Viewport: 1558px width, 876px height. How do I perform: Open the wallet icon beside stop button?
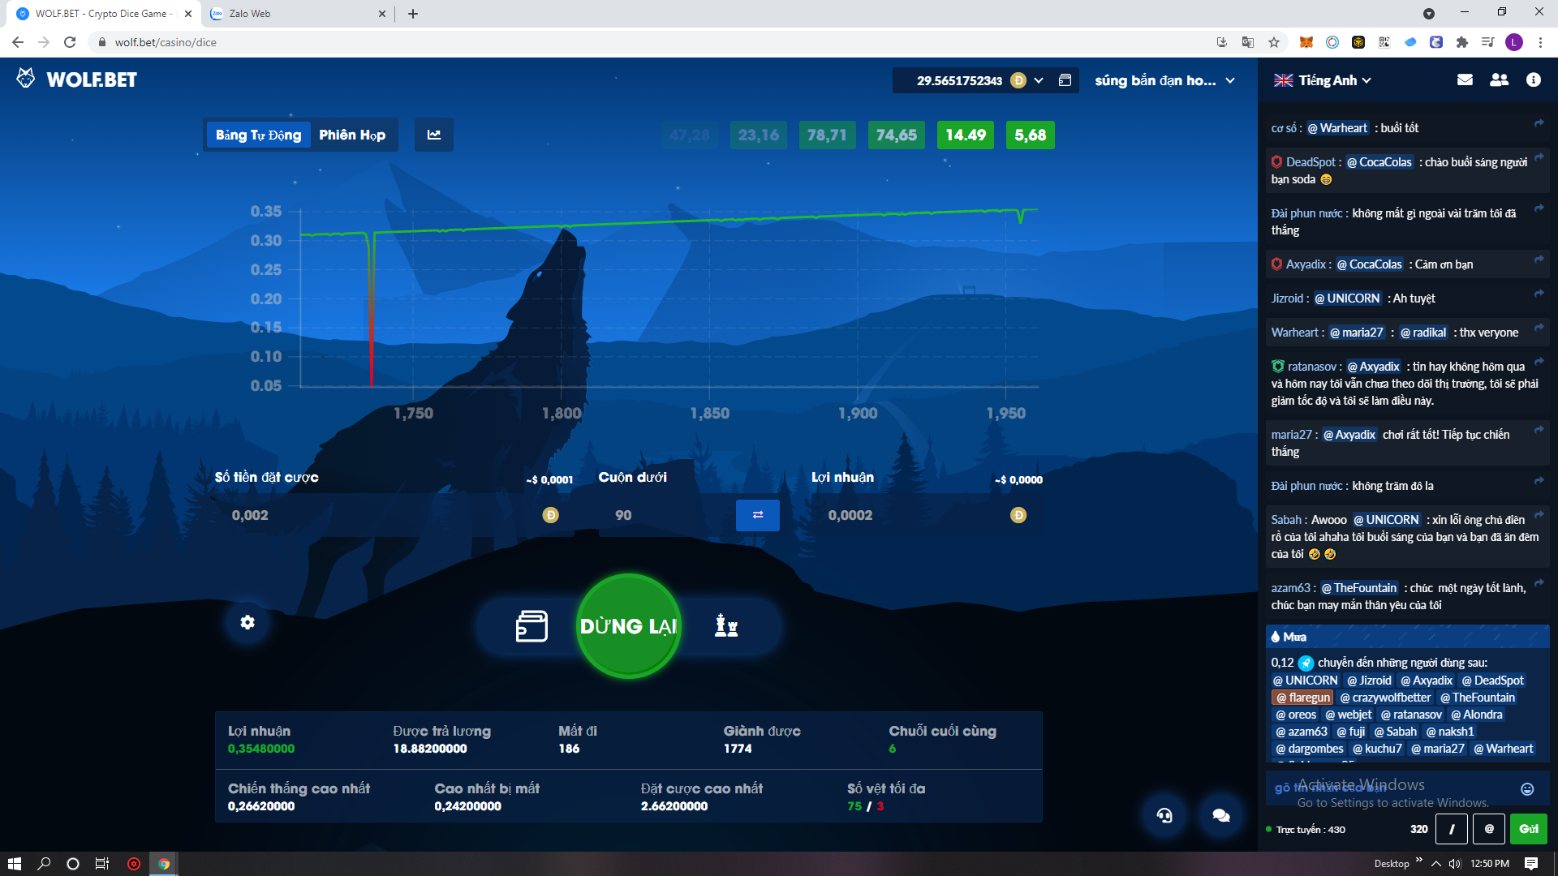532,626
